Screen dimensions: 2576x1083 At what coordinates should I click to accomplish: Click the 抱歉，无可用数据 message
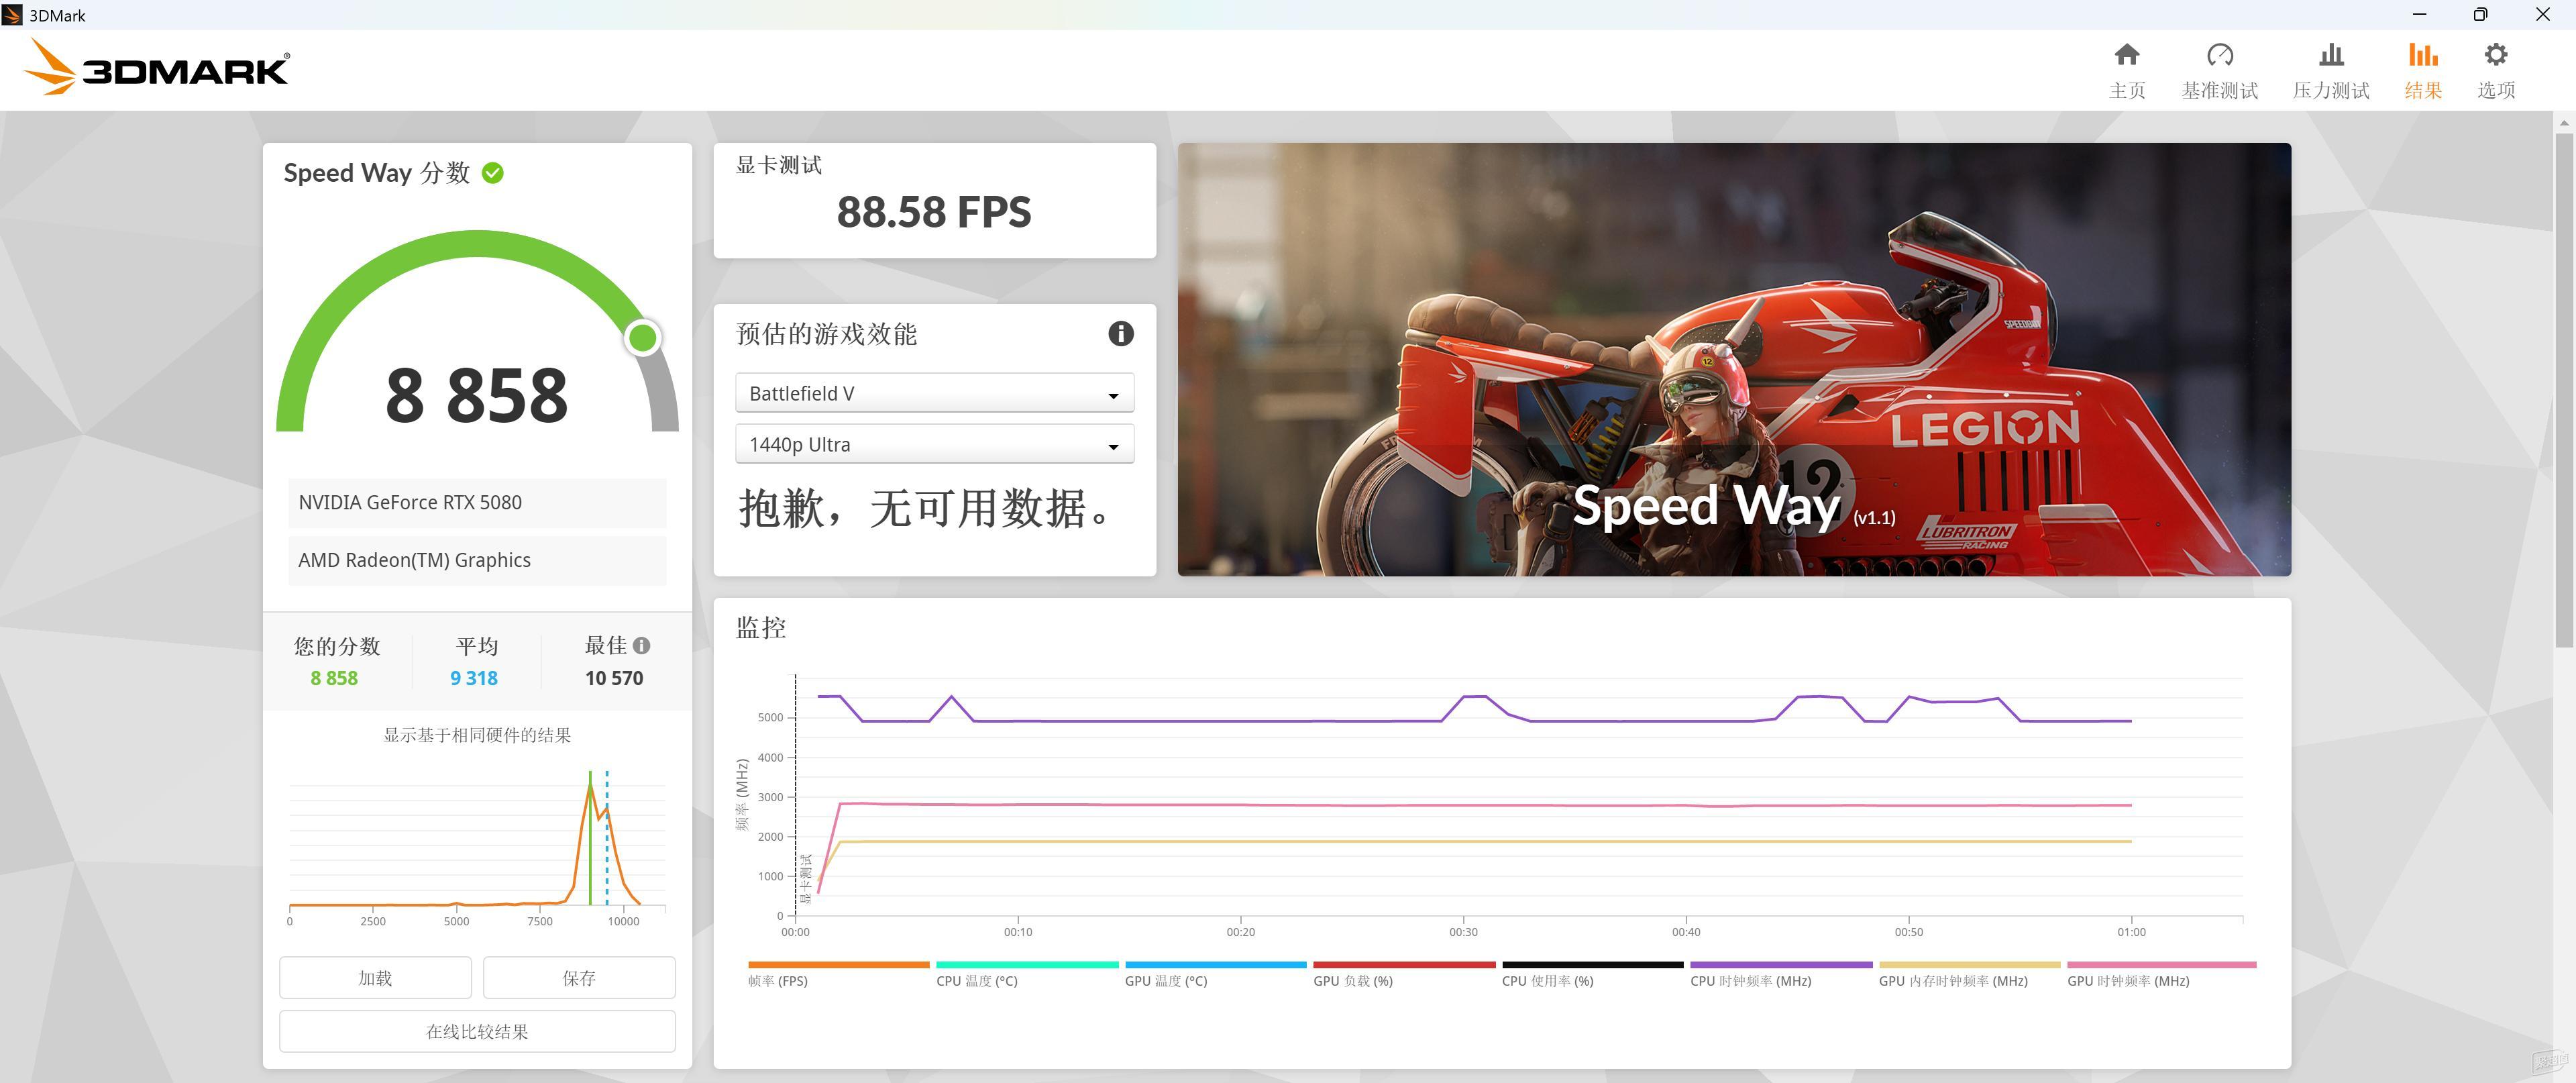coord(924,509)
